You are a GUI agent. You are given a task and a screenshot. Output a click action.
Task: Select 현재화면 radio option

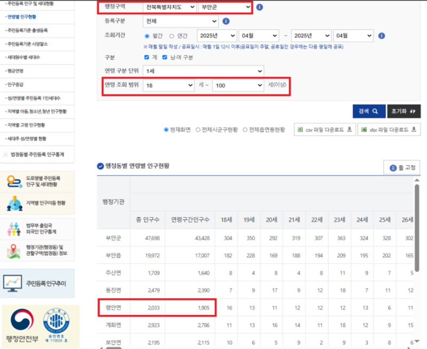coord(166,130)
